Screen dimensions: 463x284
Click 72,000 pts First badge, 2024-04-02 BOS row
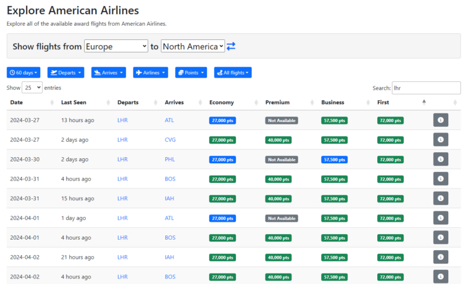click(390, 277)
